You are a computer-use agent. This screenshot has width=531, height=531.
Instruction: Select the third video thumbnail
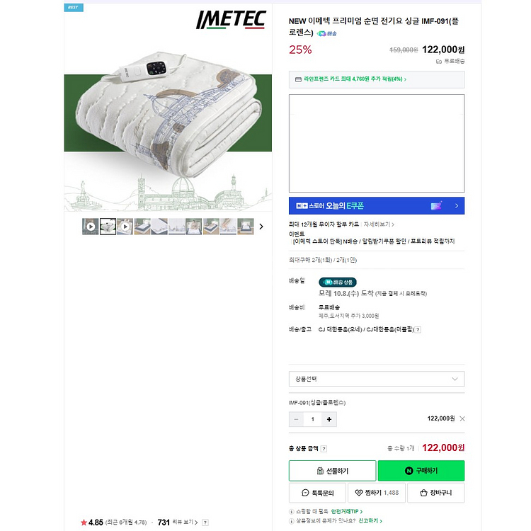125,227
